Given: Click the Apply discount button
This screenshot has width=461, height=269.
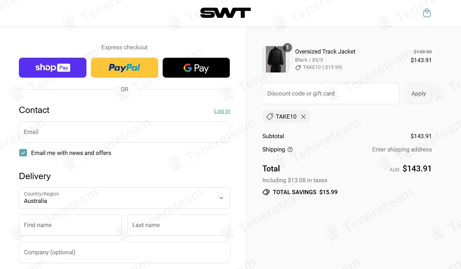Looking at the screenshot, I should [419, 93].
